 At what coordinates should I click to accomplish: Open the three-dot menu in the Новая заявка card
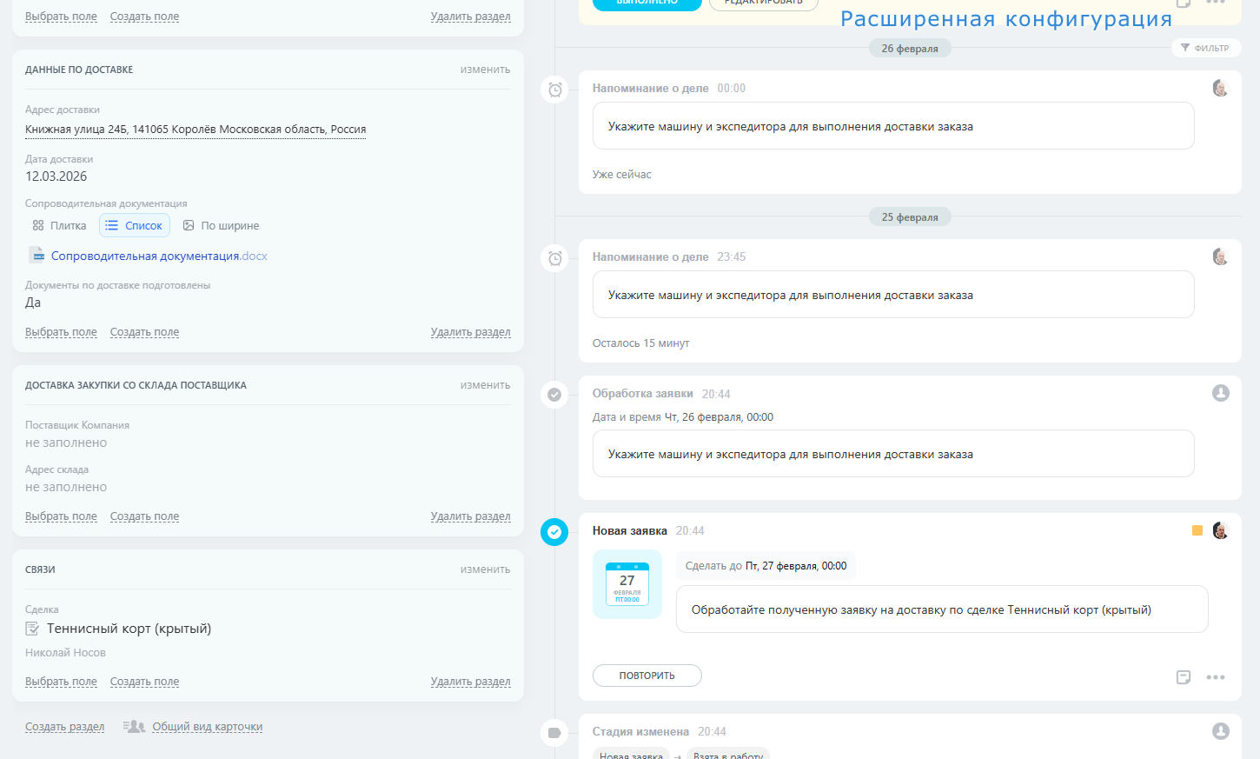point(1216,677)
